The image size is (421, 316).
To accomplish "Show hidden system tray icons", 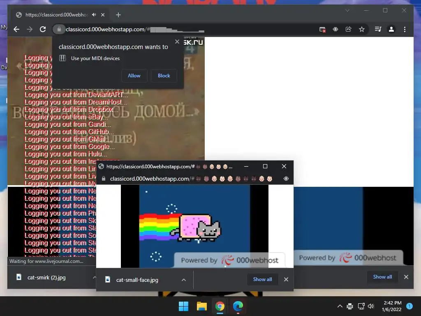I will click(340, 306).
